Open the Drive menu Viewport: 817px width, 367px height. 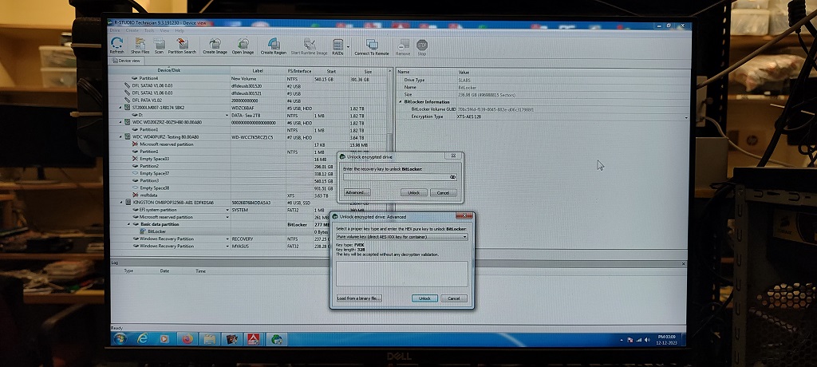tap(115, 31)
